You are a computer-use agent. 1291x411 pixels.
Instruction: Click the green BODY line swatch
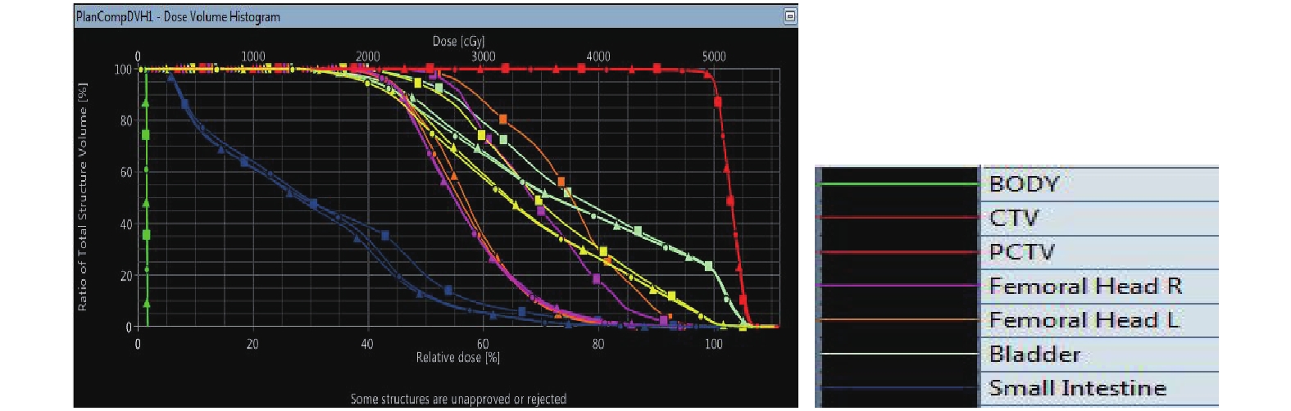pyautogui.click(x=898, y=184)
